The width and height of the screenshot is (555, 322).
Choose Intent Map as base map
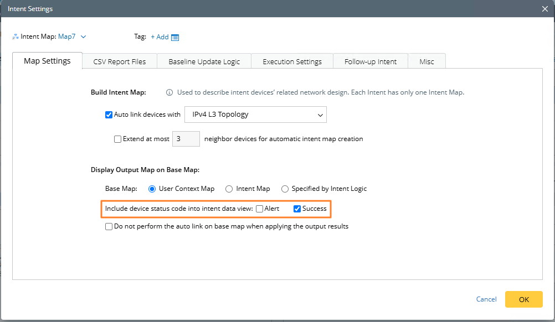(x=229, y=189)
